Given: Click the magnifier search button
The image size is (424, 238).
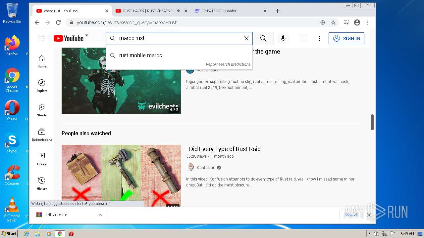Looking at the screenshot, I should tap(263, 38).
